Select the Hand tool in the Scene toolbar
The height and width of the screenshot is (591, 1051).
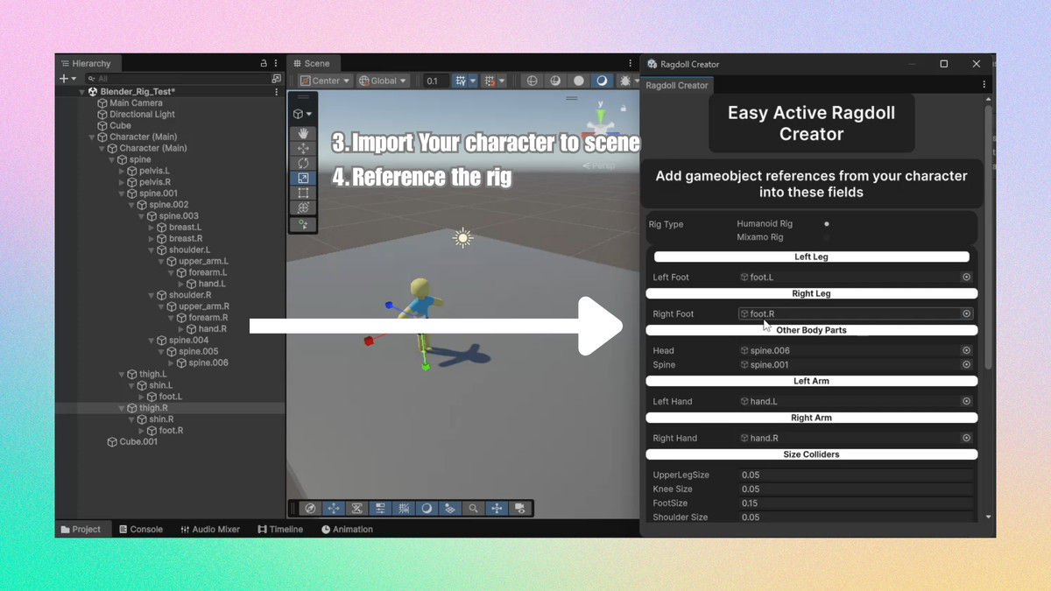pos(303,133)
